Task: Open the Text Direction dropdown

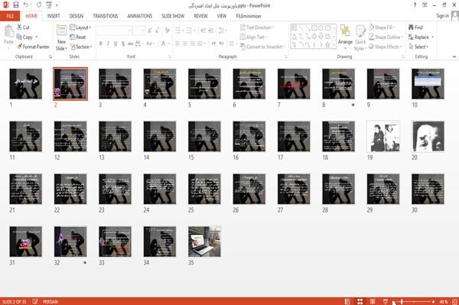Action: tap(257, 28)
